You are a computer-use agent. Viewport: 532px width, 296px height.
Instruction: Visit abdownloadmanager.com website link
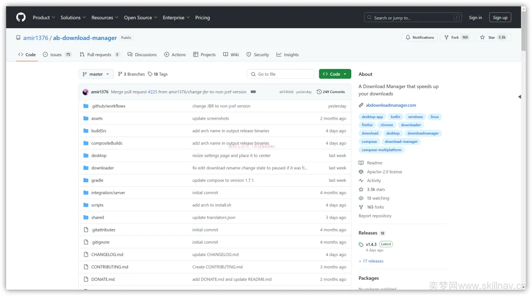(x=391, y=105)
